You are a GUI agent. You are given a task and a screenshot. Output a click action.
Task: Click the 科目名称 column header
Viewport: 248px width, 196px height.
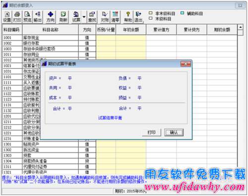tap(51, 30)
